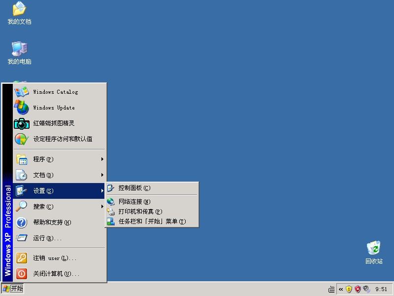Open 任务栏和「开始」菜单(T) entry

tap(152, 222)
